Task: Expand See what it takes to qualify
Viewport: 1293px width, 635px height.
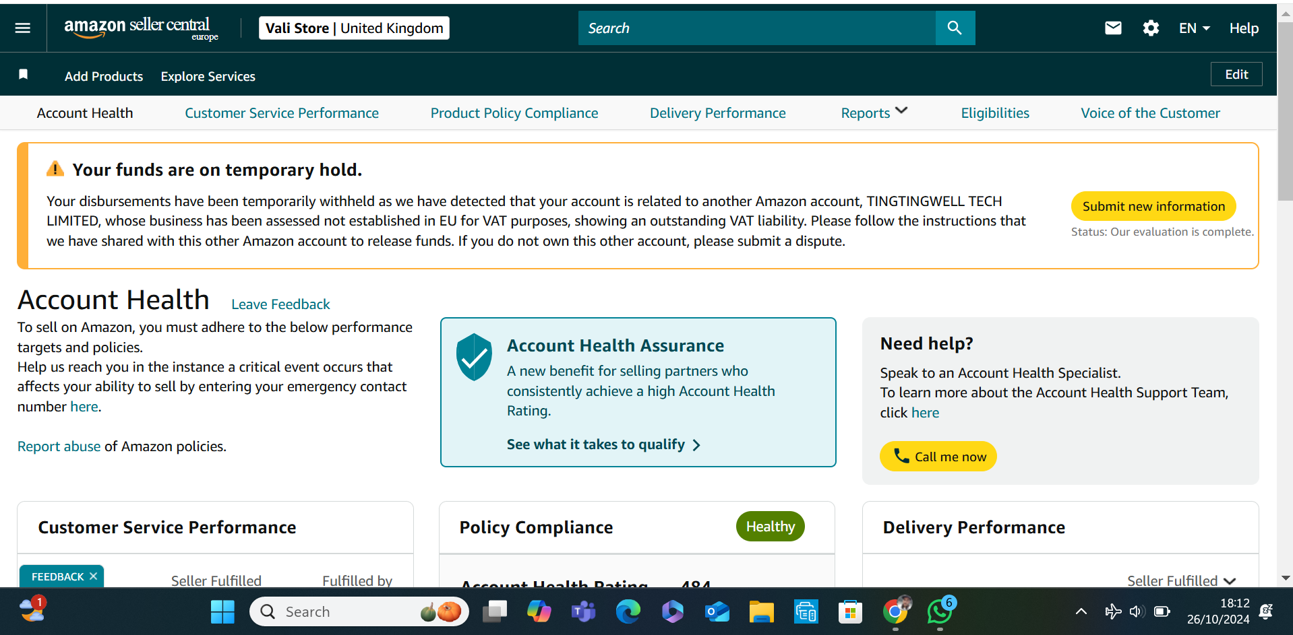Action: (603, 444)
